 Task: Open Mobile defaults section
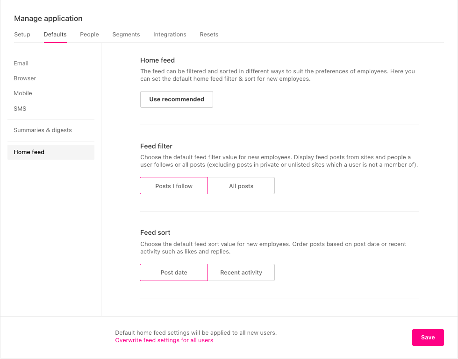coord(23,93)
